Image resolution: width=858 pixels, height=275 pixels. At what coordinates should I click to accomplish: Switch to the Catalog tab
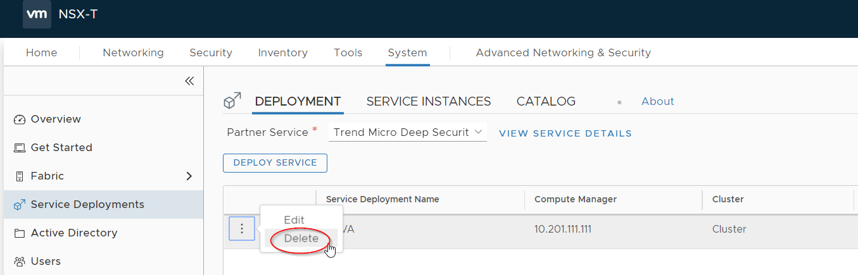point(546,101)
